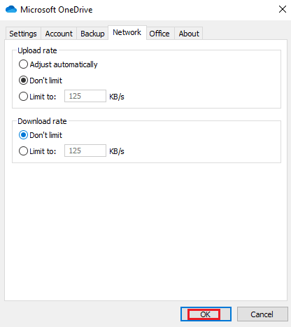The image size is (291, 327).
Task: Click the Cancel button
Action: [262, 314]
